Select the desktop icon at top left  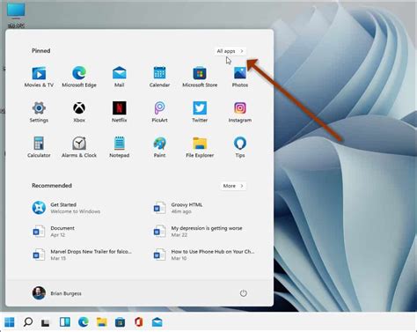(16, 15)
